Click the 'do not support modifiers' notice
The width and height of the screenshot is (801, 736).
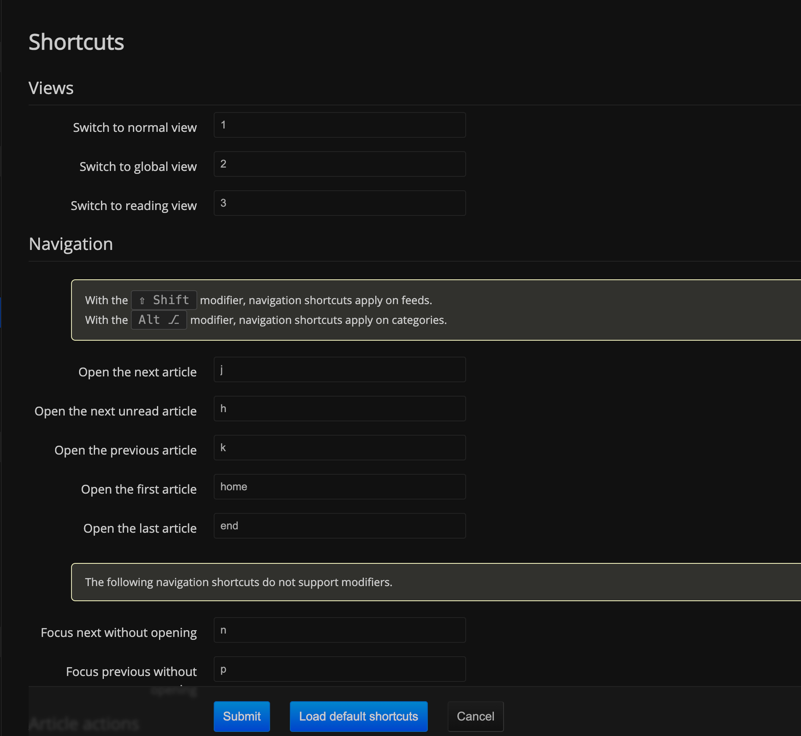[436, 582]
